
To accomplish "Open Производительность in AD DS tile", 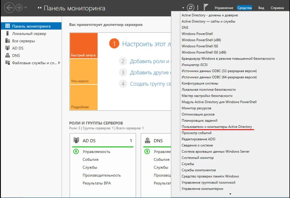I will pos(102,175).
